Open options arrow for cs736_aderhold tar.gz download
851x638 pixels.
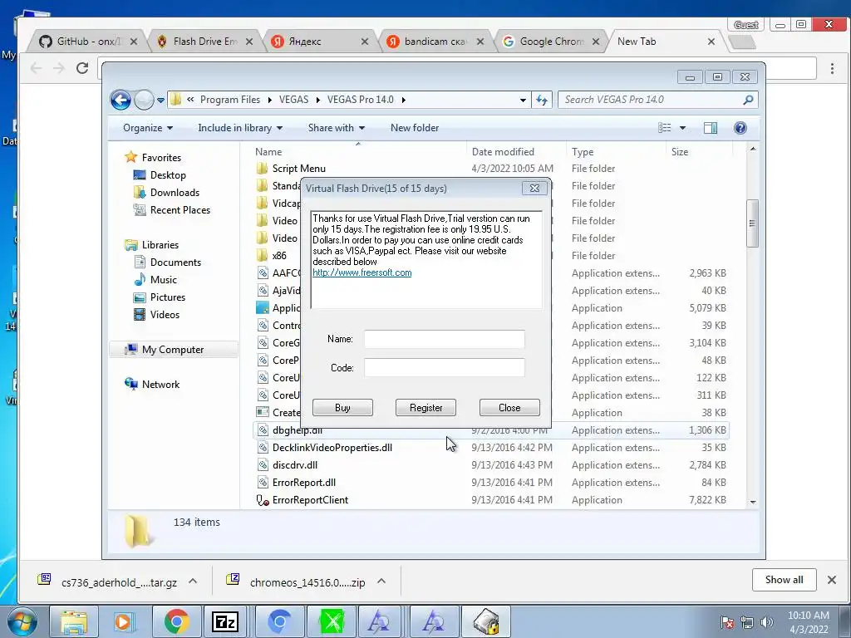coord(193,582)
